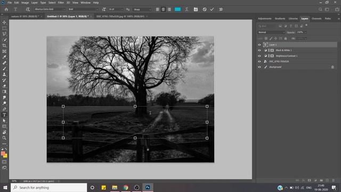Select the Horizontal Type tool in toolbox

(x=4, y=115)
